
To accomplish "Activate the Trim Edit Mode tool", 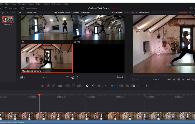I will 48,86.
